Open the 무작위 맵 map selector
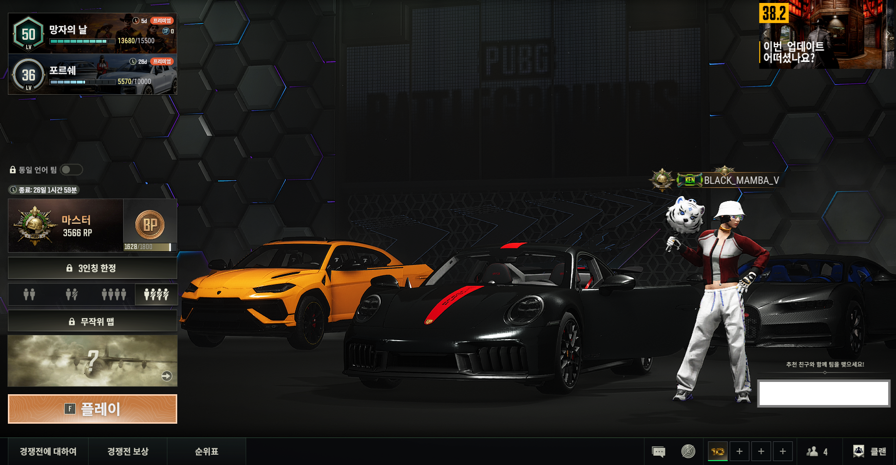This screenshot has height=465, width=896. (x=93, y=321)
